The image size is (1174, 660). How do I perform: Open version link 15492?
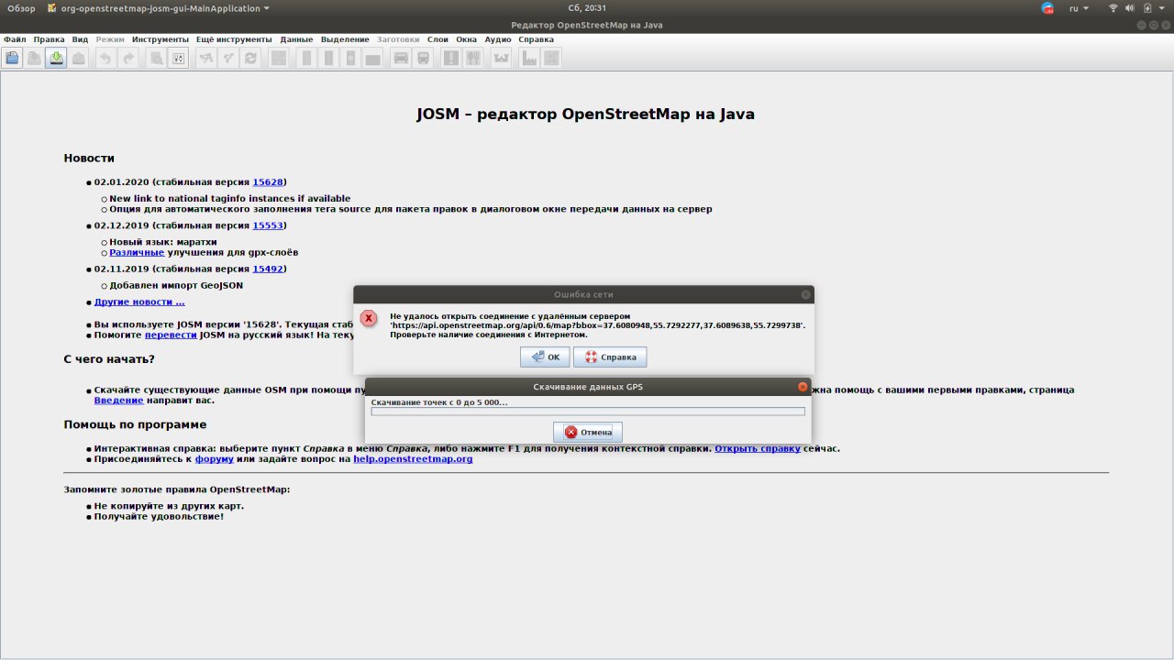268,269
